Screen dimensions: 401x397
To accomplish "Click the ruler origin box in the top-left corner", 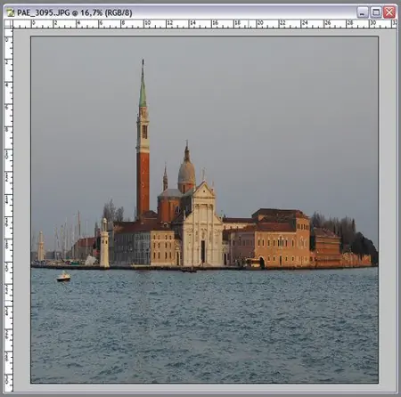I will [x=8, y=24].
